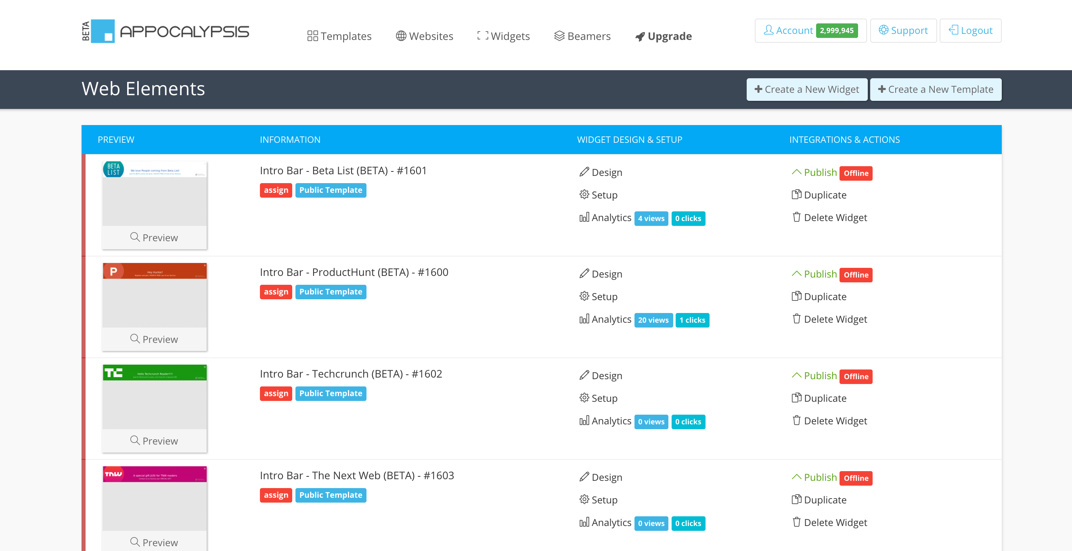Image resolution: width=1072 pixels, height=551 pixels.
Task: Go to the Websites menu item
Action: pyautogui.click(x=424, y=36)
